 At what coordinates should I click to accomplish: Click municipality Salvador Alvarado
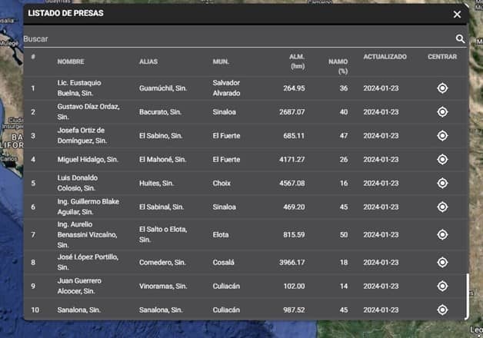[x=226, y=88]
